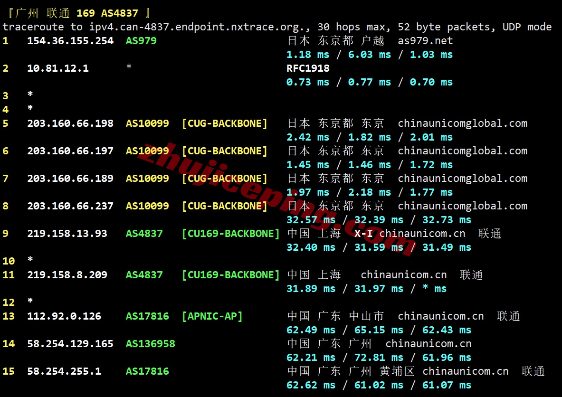Select hop 6 IP 203.160.66.197

[x=70, y=151]
